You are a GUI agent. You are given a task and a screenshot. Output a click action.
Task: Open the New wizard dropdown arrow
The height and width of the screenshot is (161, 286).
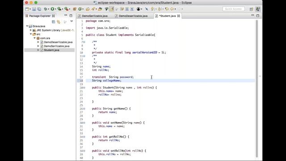(x=30, y=9)
